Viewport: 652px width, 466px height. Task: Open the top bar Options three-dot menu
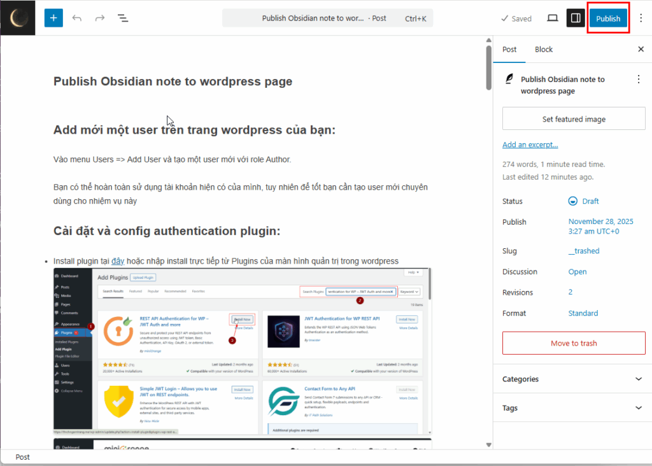tap(641, 18)
